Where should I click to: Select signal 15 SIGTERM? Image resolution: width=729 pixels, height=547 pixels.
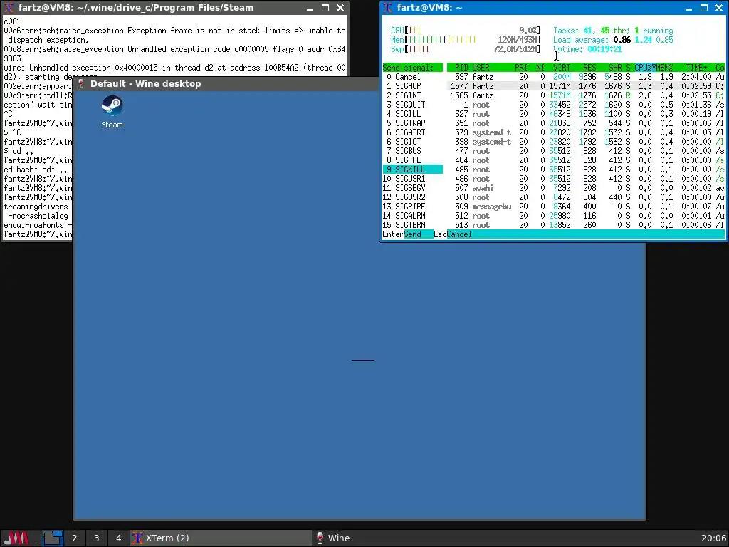click(412, 225)
